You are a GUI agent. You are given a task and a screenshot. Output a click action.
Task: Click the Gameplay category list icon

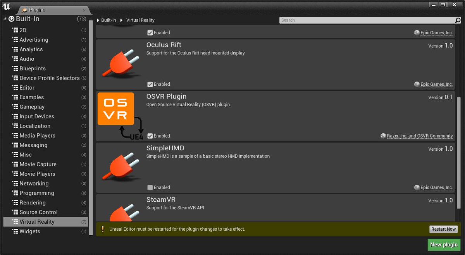[15, 107]
